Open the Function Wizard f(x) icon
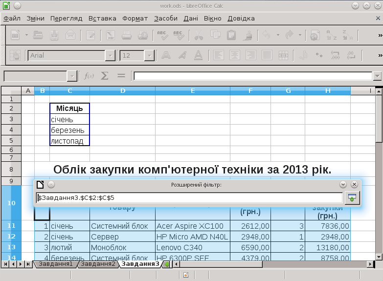 tap(89, 76)
